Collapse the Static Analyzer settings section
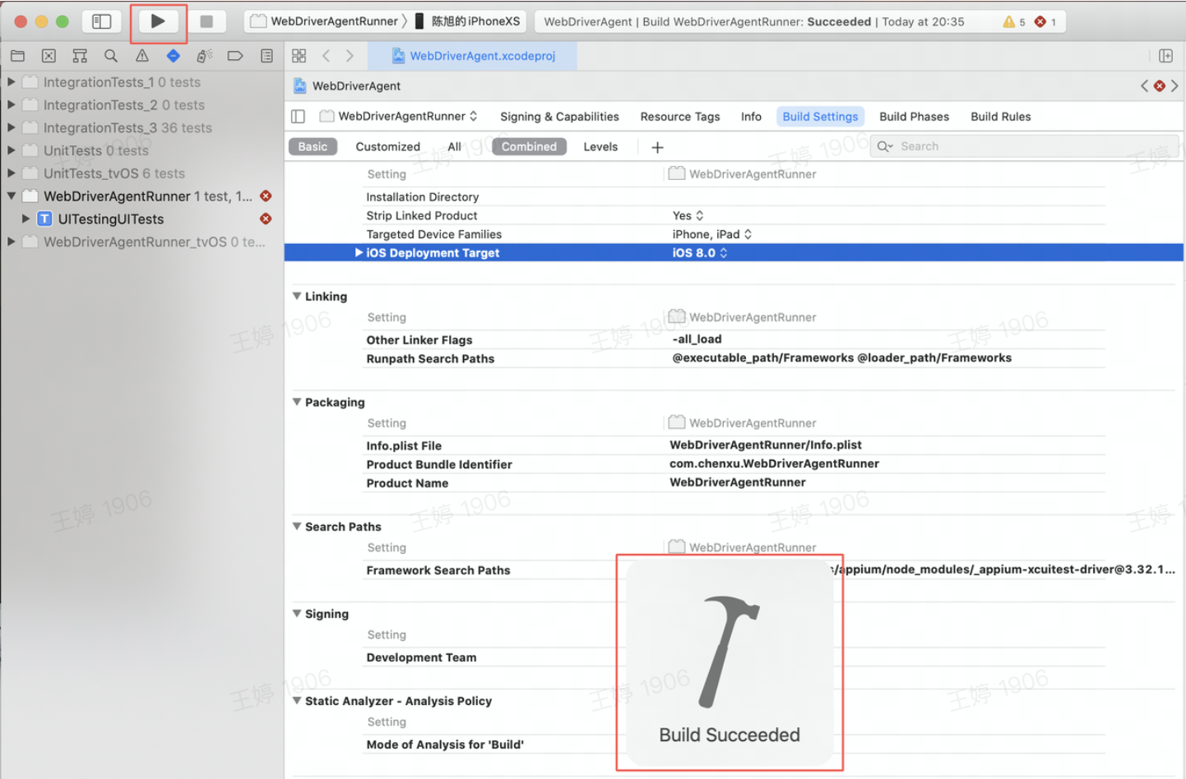 coord(297,701)
